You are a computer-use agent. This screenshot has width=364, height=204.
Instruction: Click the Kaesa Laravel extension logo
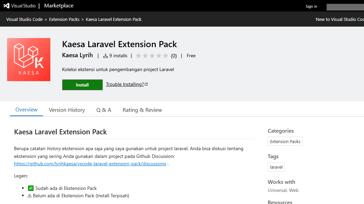[29, 60]
